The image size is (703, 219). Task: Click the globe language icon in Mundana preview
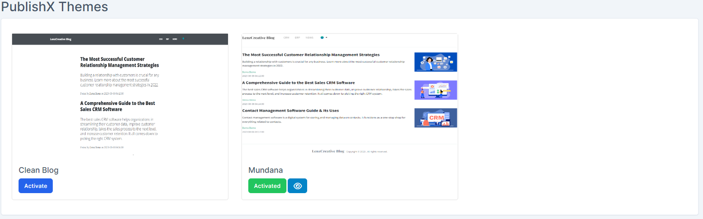[x=322, y=38]
